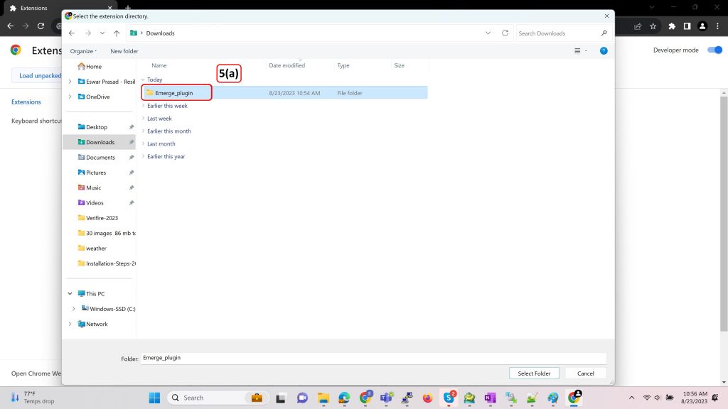This screenshot has width=728, height=409.
Task: Expand the Earlier this month group
Action: coord(143,131)
